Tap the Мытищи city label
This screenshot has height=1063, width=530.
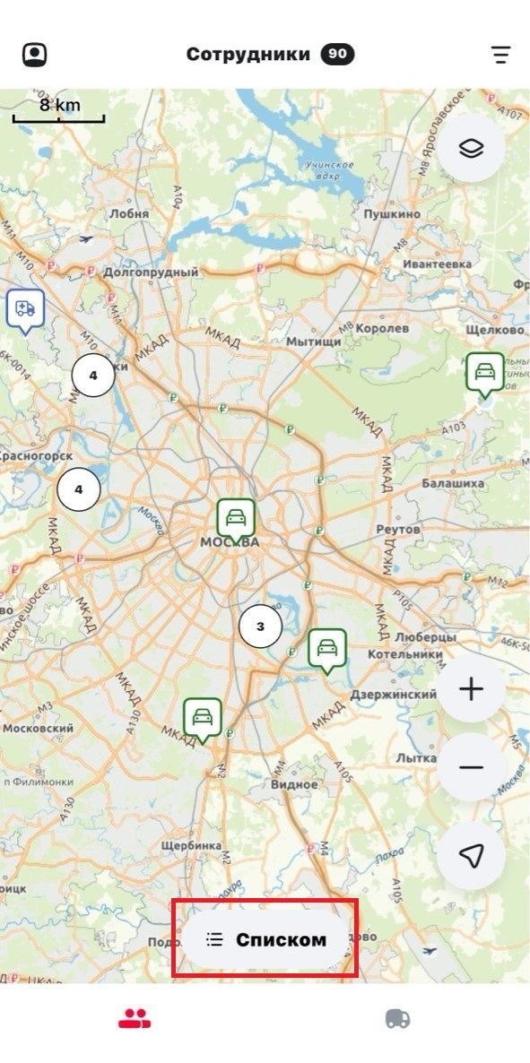[x=313, y=341]
